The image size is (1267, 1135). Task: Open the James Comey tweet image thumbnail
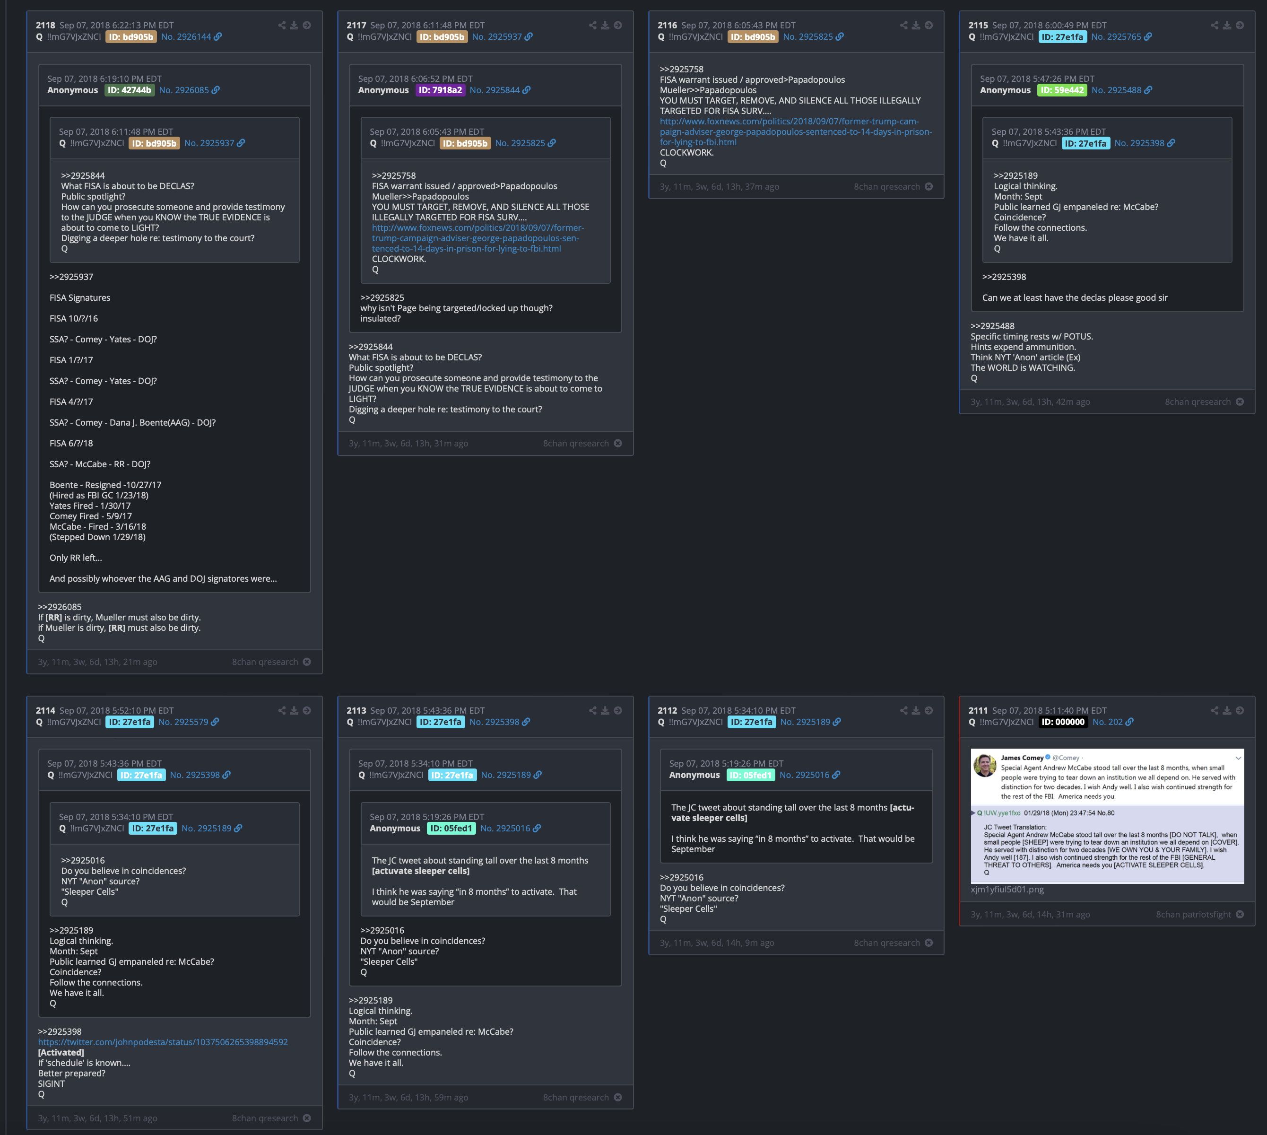1107,816
